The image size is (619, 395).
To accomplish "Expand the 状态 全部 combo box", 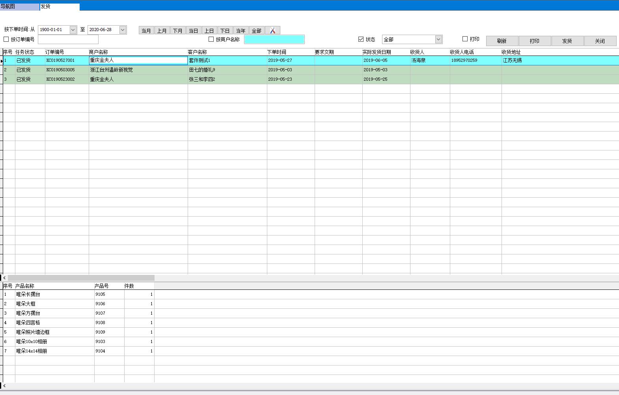I will point(438,39).
